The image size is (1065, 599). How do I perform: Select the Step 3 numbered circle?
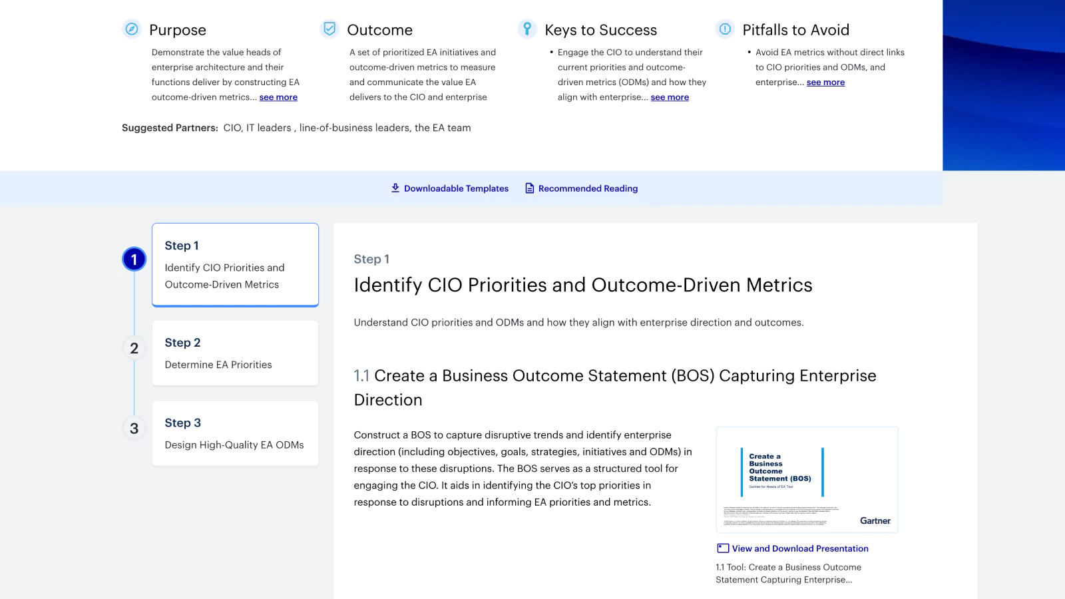click(x=134, y=428)
